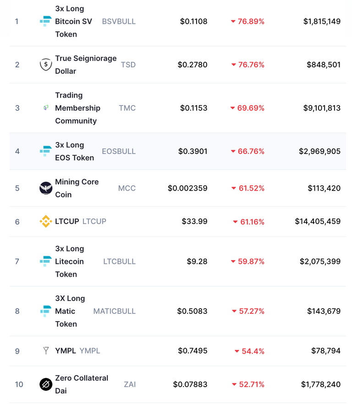This screenshot has height=404, width=352.
Task: Click the Zero Collateral Dai round icon
Action: (x=46, y=384)
